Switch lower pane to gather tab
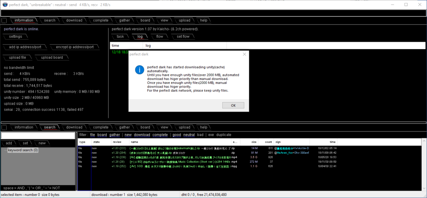Screen dimensions: 427x198 pos(124,128)
